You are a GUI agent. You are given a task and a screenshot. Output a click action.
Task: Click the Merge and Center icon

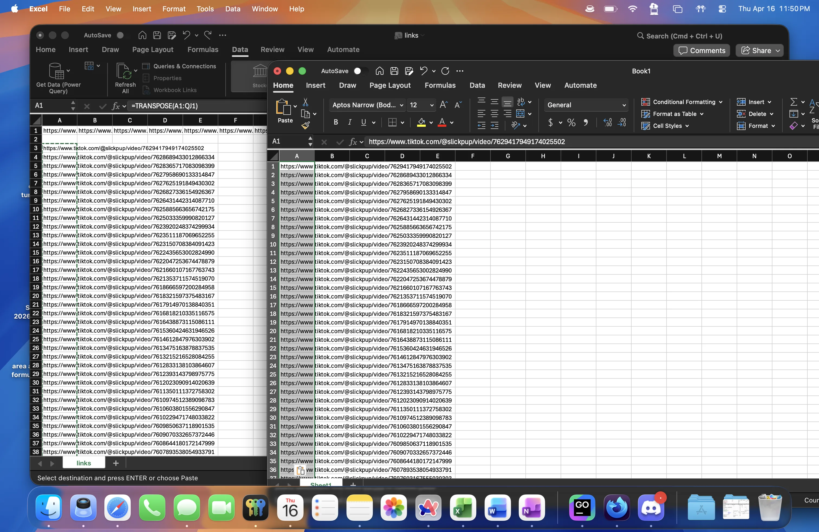pos(520,113)
